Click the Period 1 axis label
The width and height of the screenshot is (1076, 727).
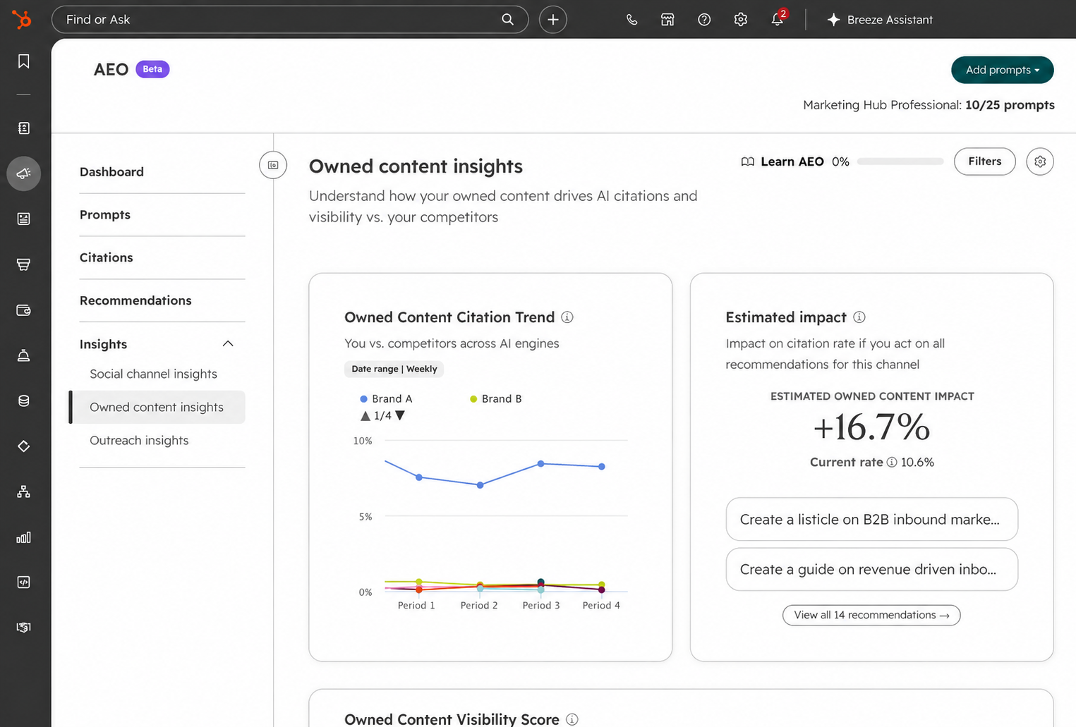pos(416,606)
